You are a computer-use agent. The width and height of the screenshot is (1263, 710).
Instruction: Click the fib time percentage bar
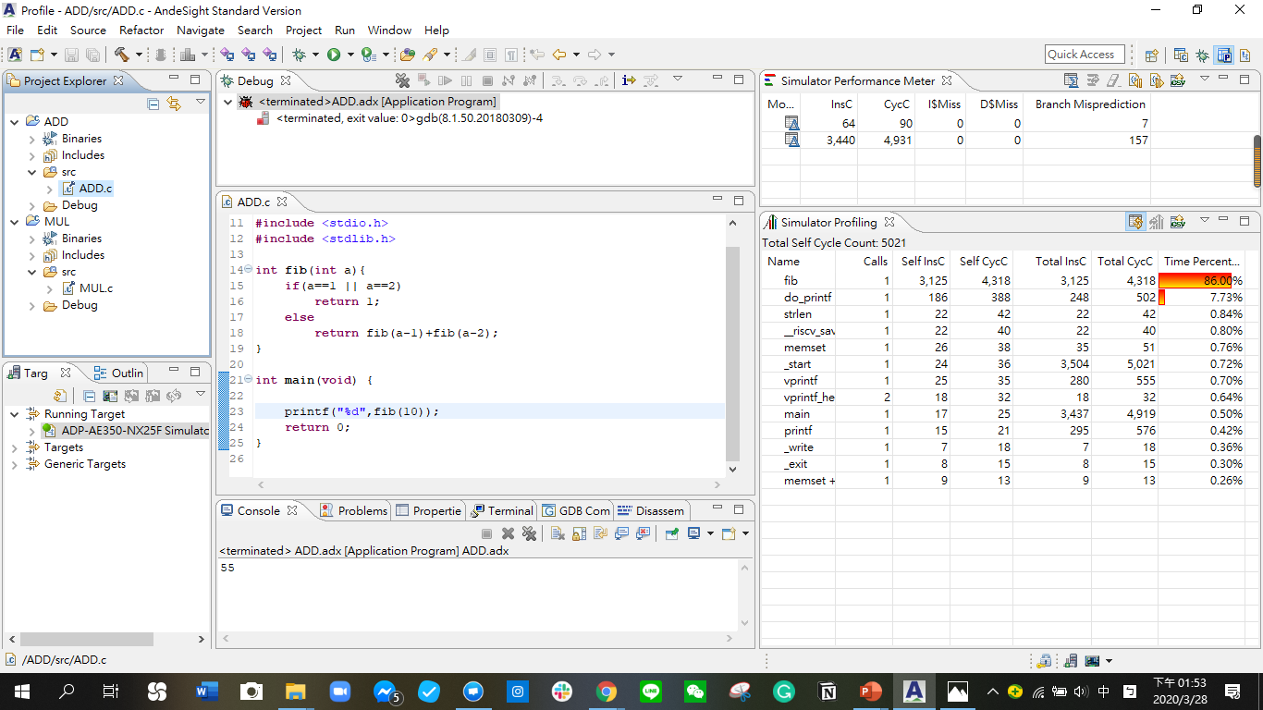[1195, 280]
